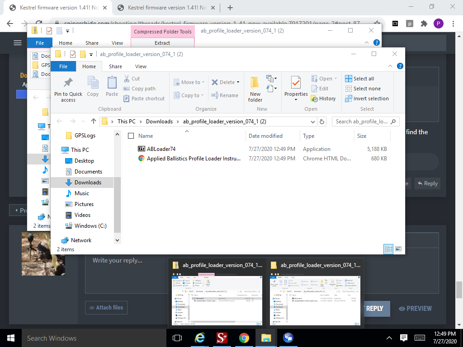The width and height of the screenshot is (463, 347).
Task: Switch to Large icons view layout
Action: [398, 249]
